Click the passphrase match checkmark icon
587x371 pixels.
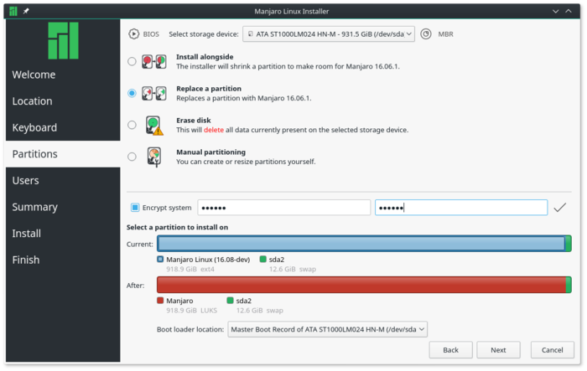point(560,207)
